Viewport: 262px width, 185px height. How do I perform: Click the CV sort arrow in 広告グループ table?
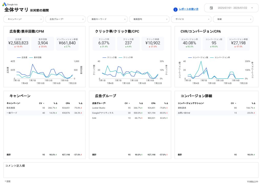point(129,103)
